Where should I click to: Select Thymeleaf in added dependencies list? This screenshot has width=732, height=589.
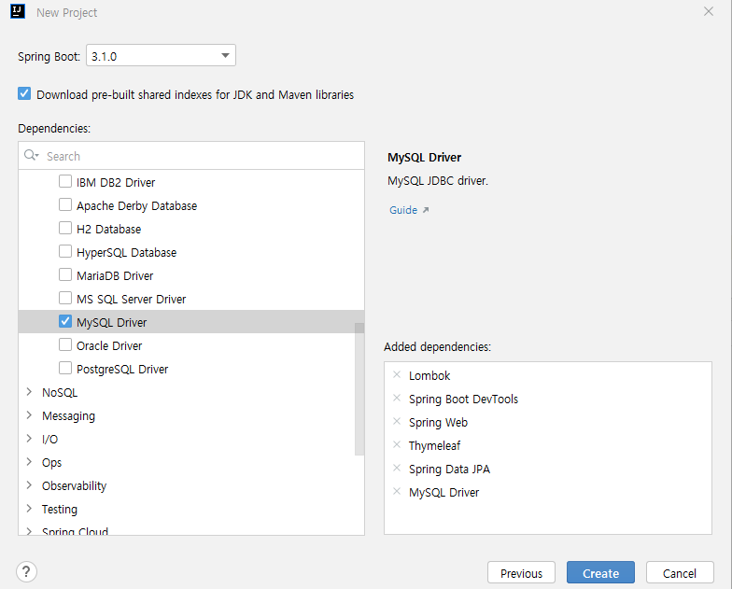(435, 446)
